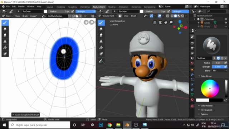Select Smear tool in 3D viewport toolbar

click(x=101, y=35)
